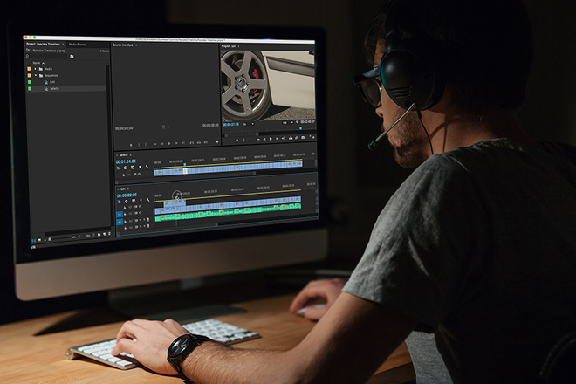
Task: Open Selects timeline display settings wrench
Action: [x=147, y=167]
